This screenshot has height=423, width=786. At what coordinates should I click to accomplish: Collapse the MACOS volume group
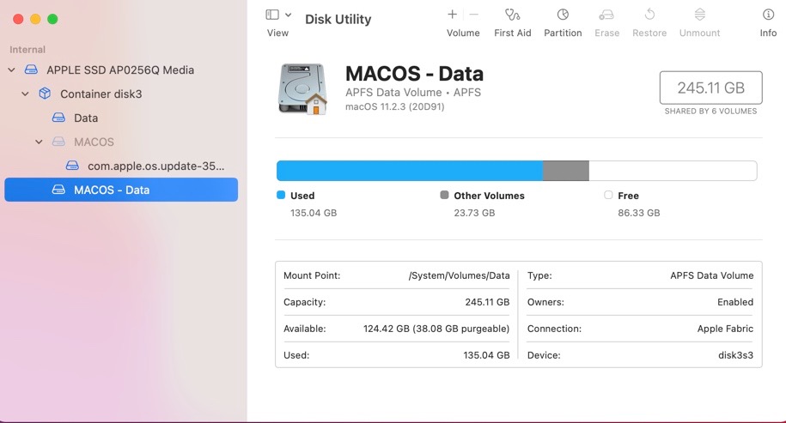click(39, 142)
